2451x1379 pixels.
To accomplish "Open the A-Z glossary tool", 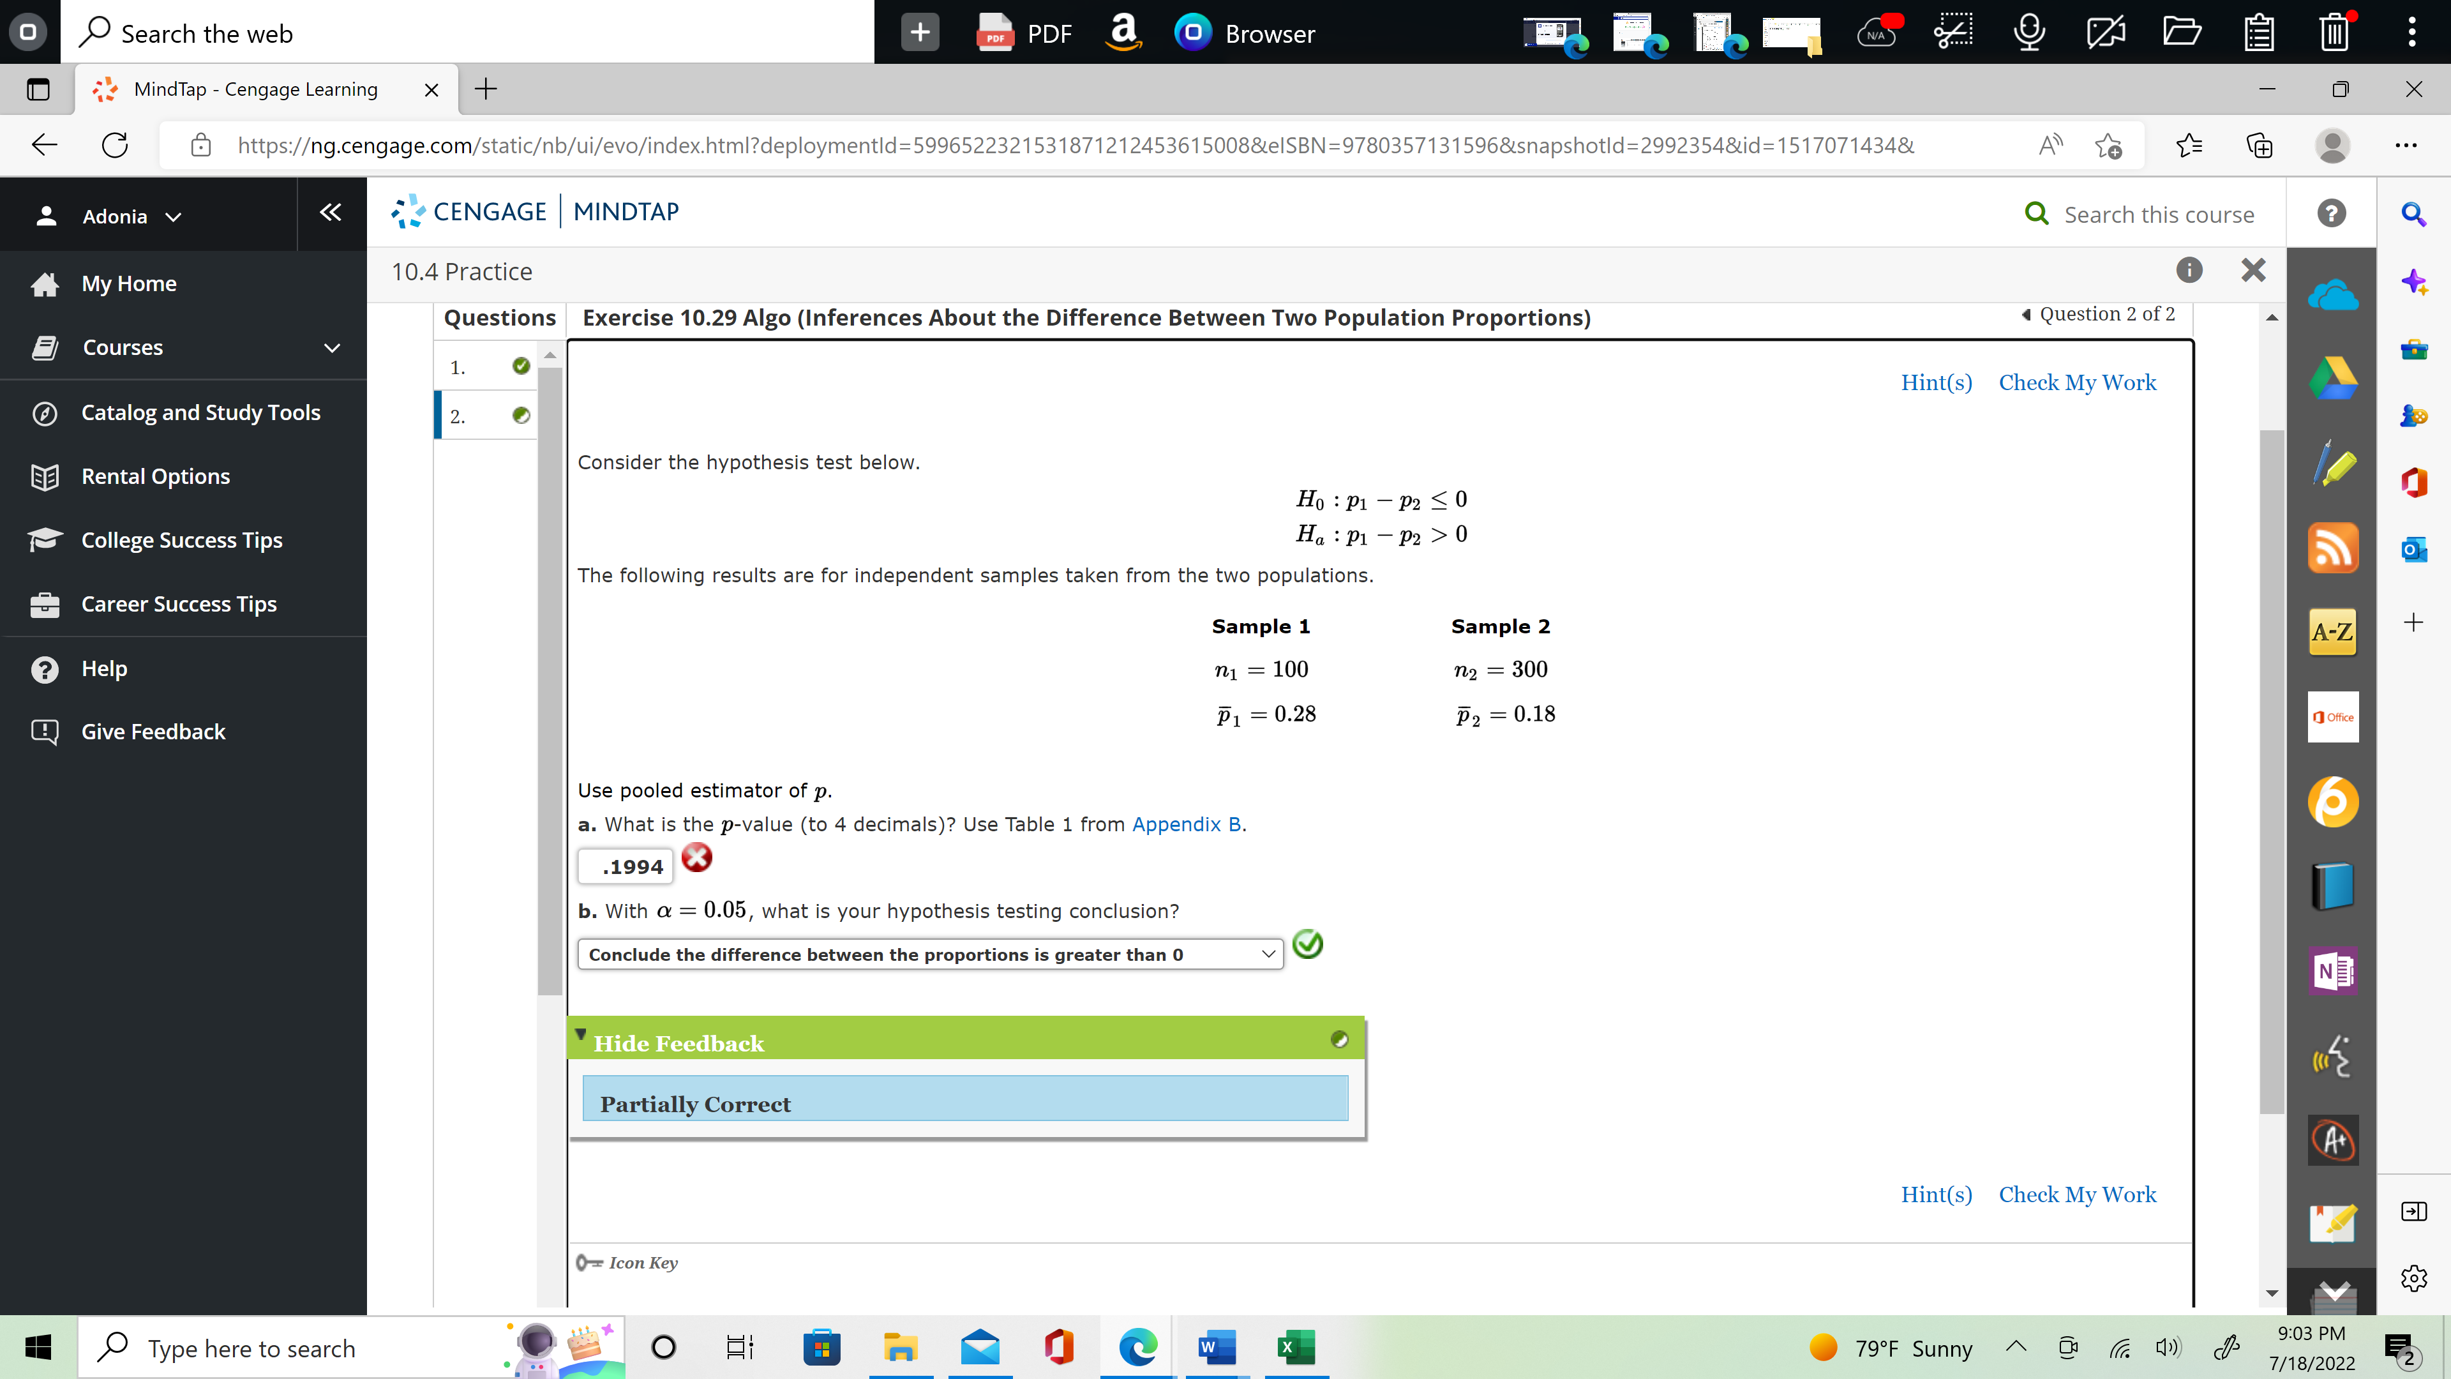I will tap(2332, 631).
